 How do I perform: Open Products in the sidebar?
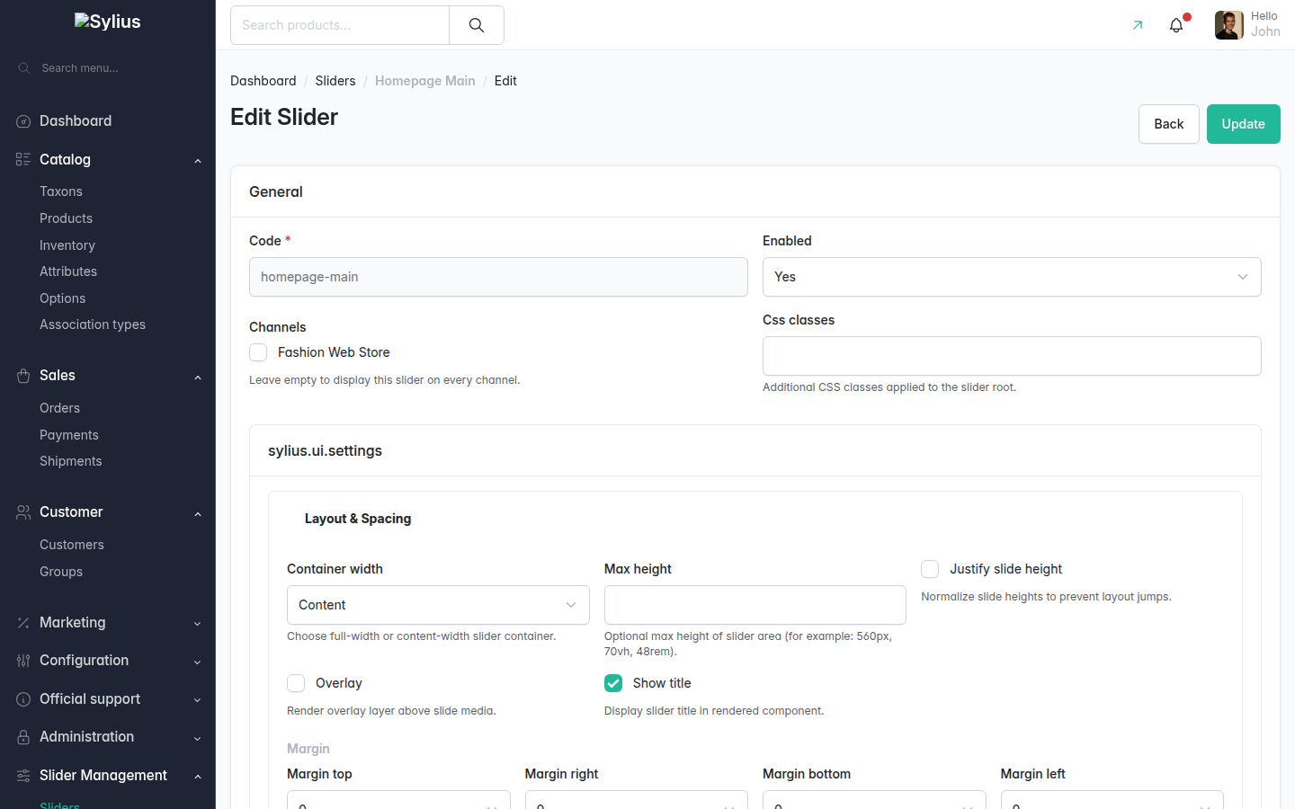[66, 218]
